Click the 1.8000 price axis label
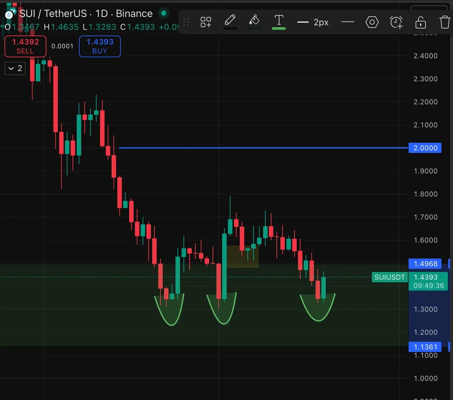Screen dimensions: 453x400 point(425,194)
